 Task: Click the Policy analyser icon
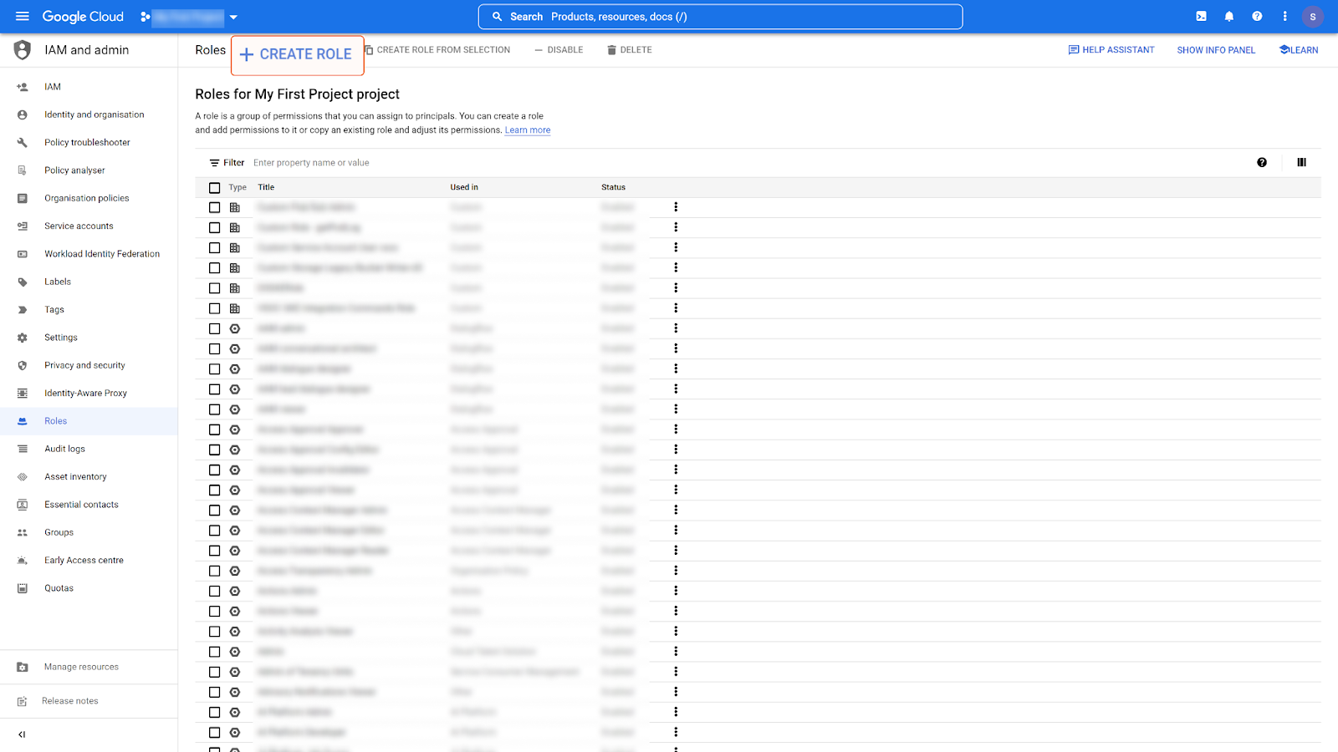click(23, 170)
